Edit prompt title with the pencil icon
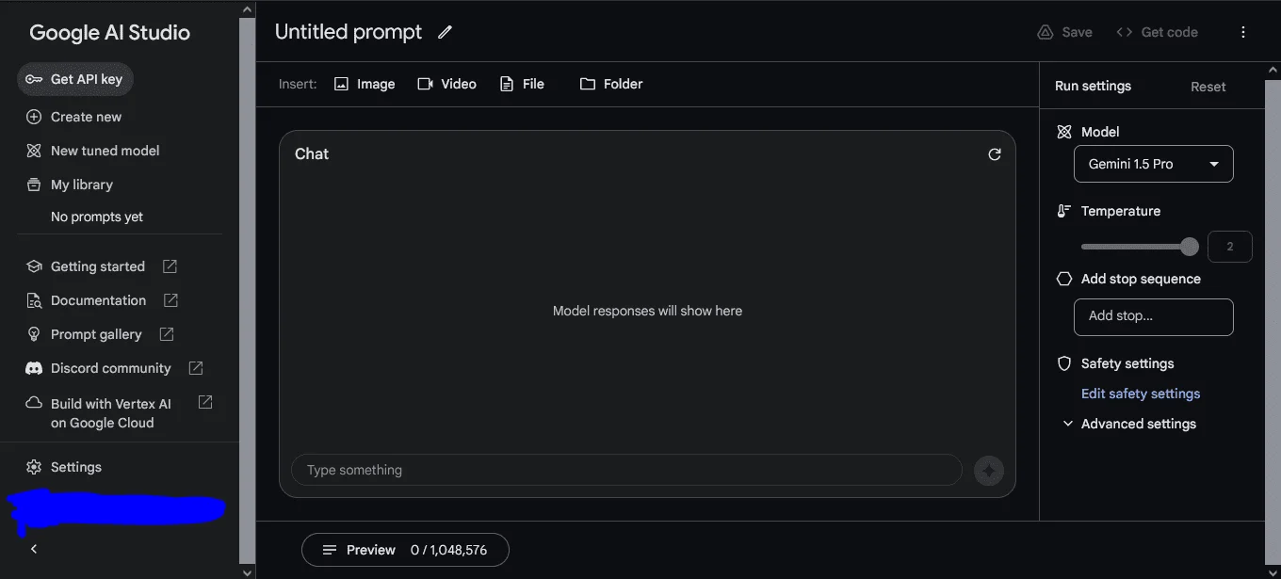The image size is (1281, 579). tap(446, 32)
